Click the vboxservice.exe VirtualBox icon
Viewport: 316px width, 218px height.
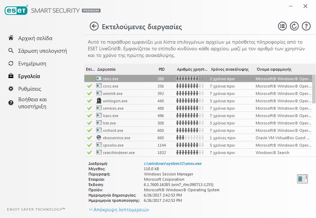[99, 137]
